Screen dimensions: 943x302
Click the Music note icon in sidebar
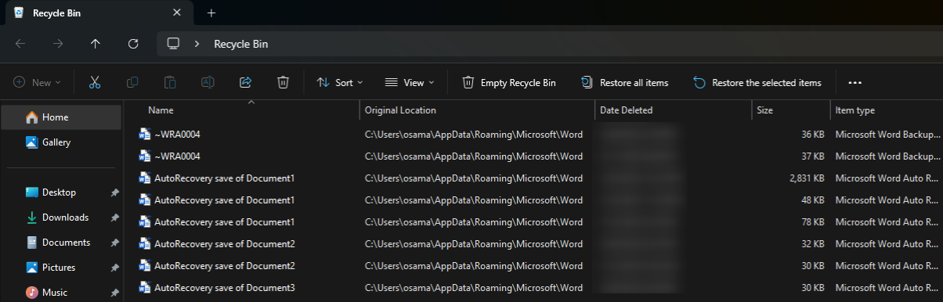point(32,293)
